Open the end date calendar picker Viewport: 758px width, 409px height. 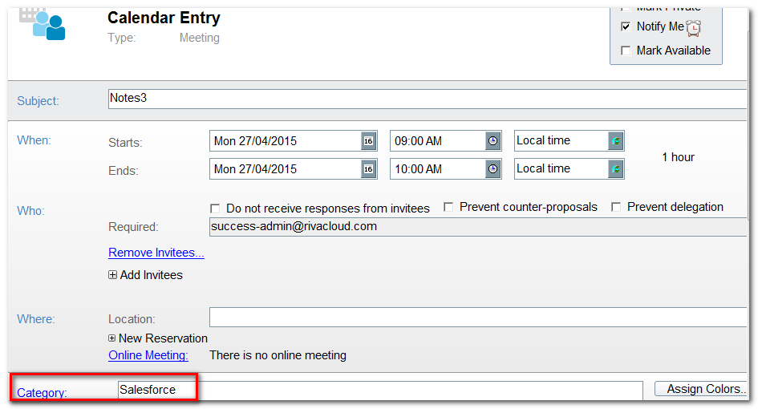368,169
